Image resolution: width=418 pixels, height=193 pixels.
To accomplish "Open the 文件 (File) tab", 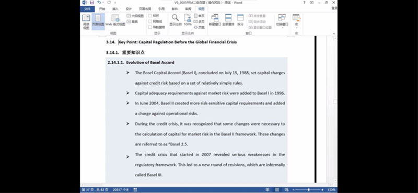I will (87, 9).
